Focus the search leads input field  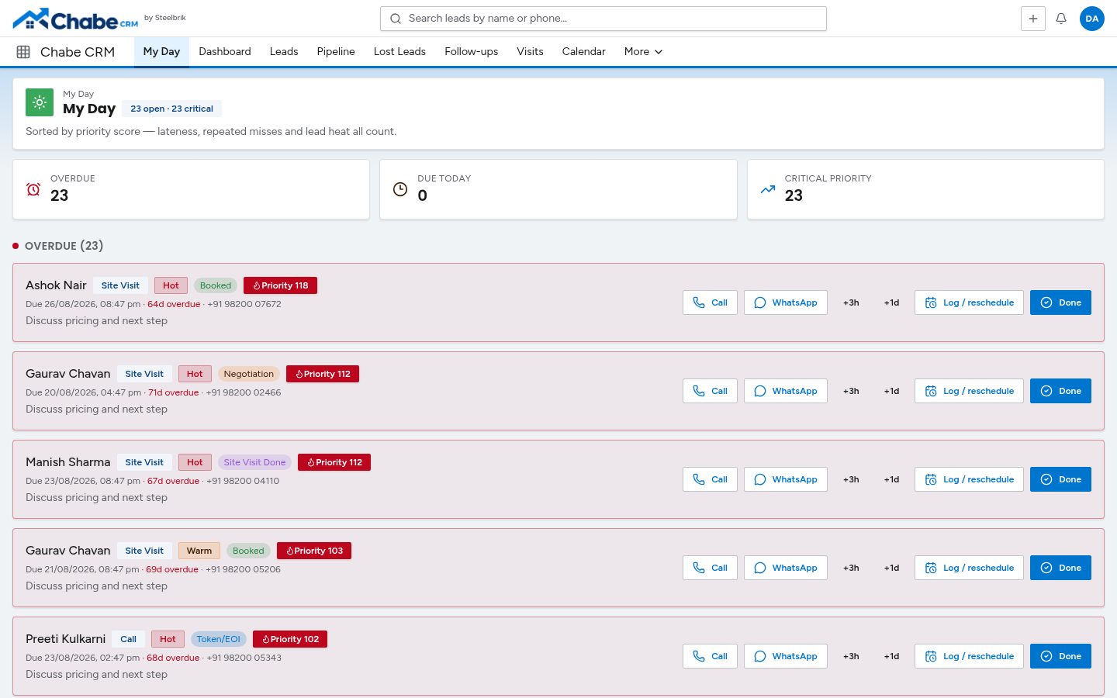[603, 19]
